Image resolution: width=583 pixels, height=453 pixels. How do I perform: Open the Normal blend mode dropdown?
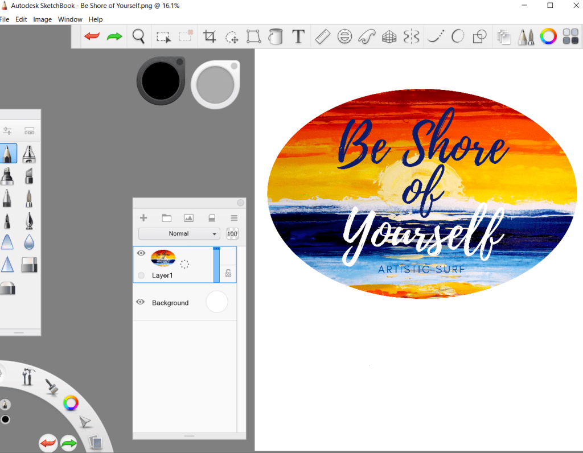(179, 233)
